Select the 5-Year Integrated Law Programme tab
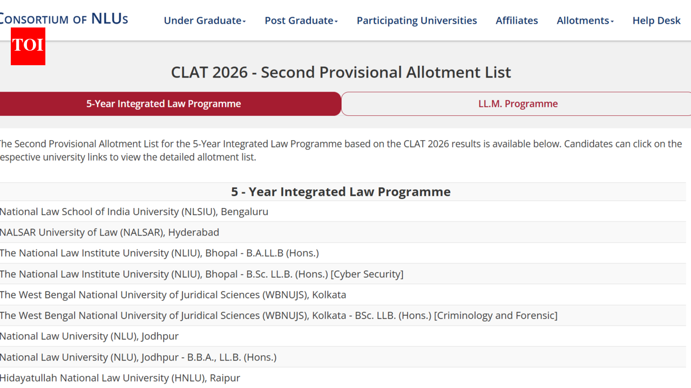The image size is (691, 388). click(164, 103)
